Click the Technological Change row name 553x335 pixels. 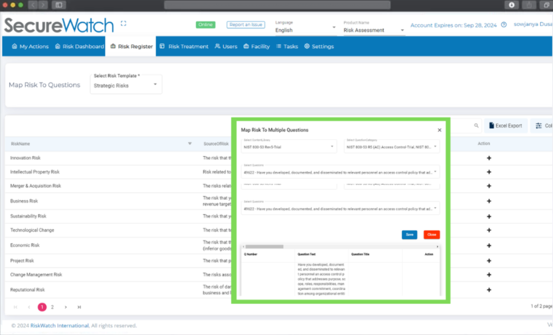(x=32, y=230)
